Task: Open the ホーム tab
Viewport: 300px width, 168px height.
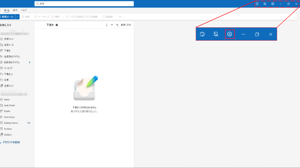Action: pyautogui.click(x=7, y=10)
